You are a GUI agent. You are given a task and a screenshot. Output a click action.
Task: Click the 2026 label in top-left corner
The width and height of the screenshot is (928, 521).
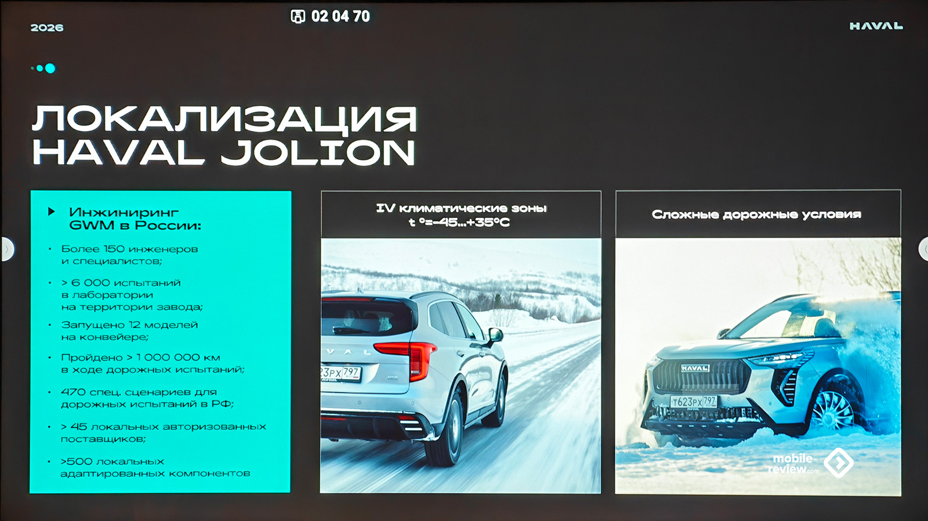coord(47,28)
